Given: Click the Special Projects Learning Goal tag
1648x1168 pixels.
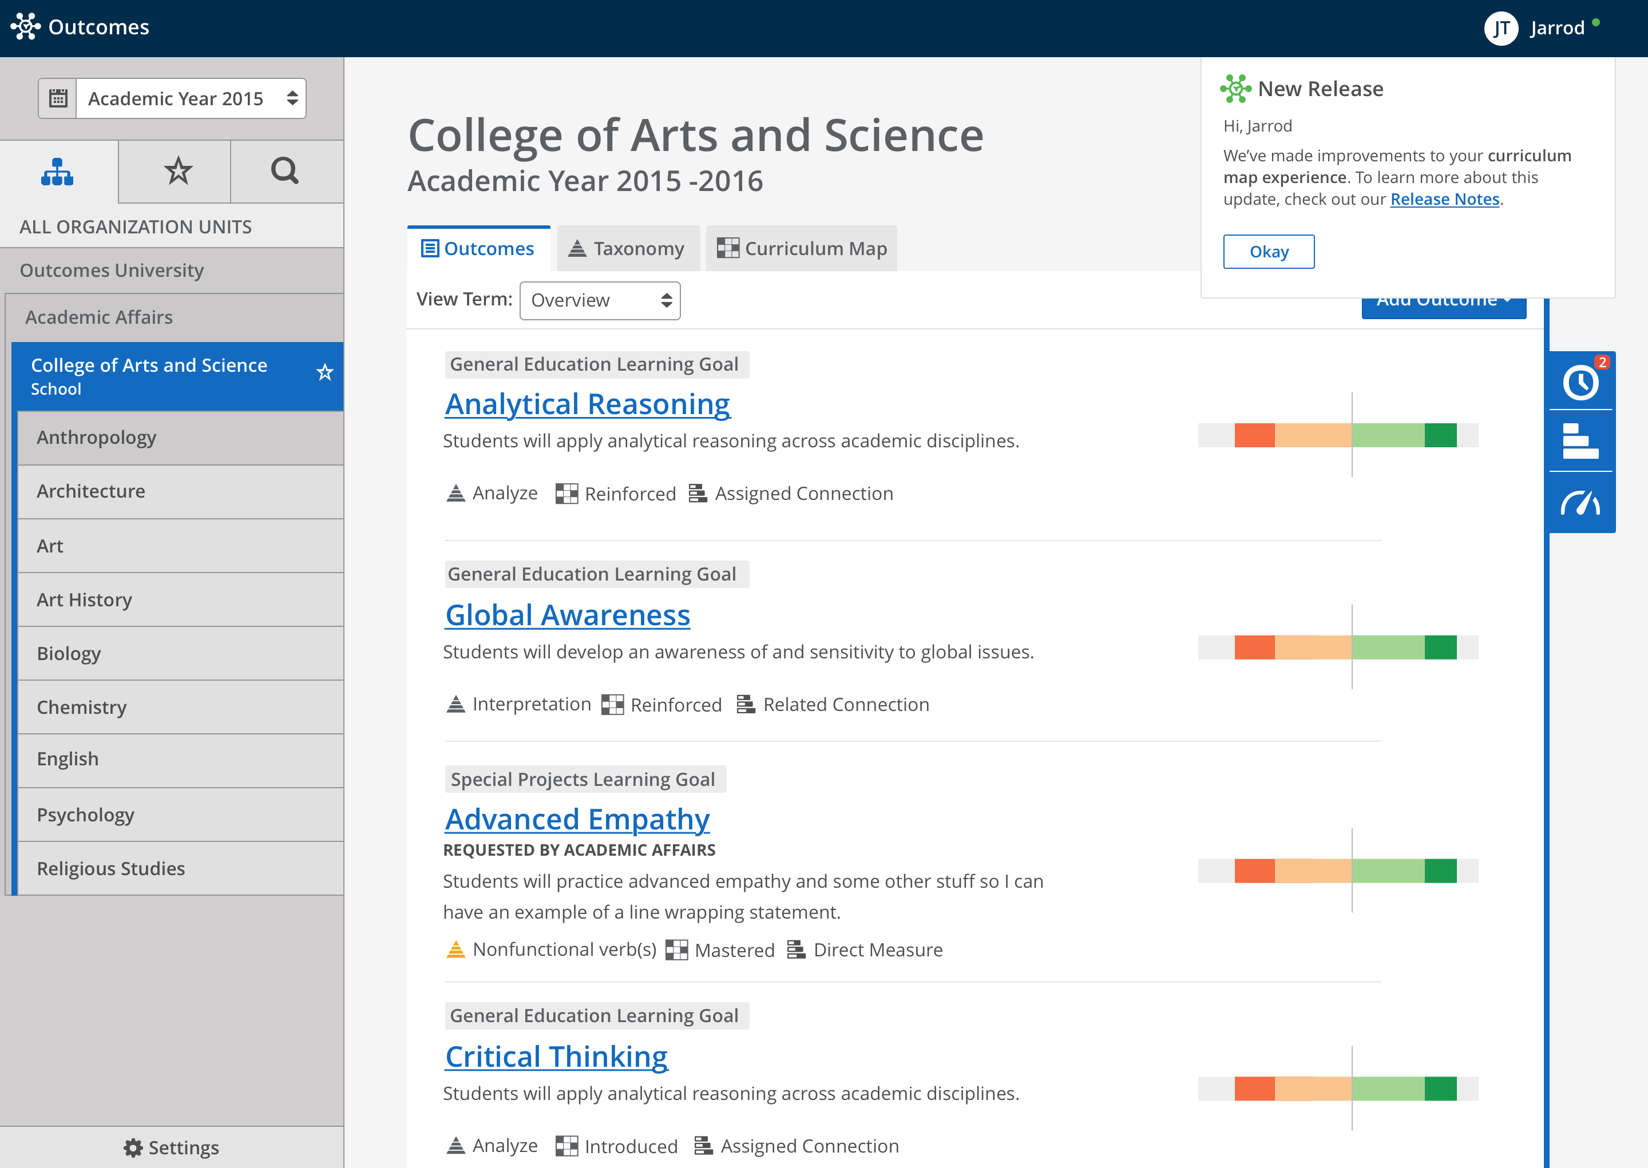Looking at the screenshot, I should 585,779.
